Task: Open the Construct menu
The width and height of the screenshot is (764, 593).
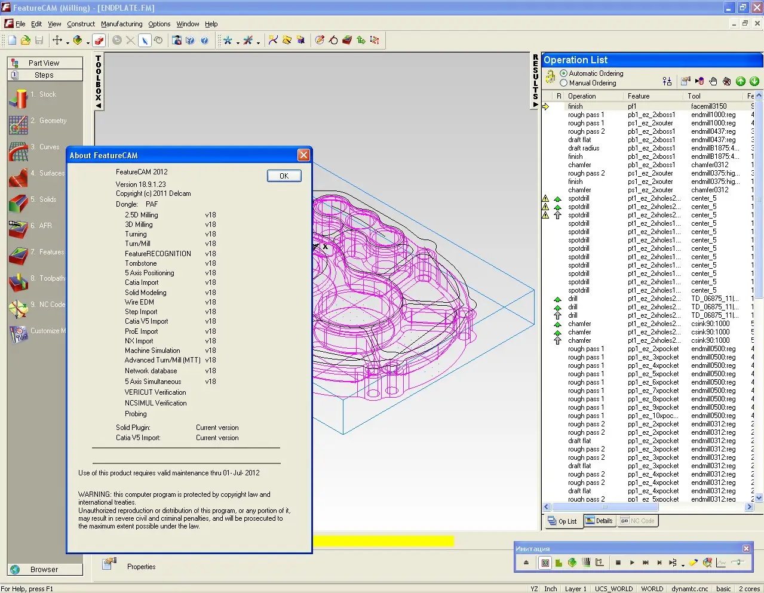Action: (81, 24)
